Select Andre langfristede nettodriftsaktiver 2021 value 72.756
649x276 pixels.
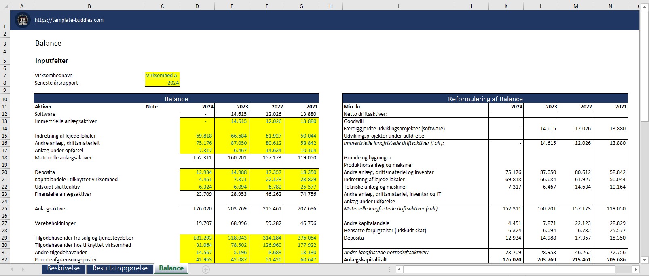pos(610,253)
